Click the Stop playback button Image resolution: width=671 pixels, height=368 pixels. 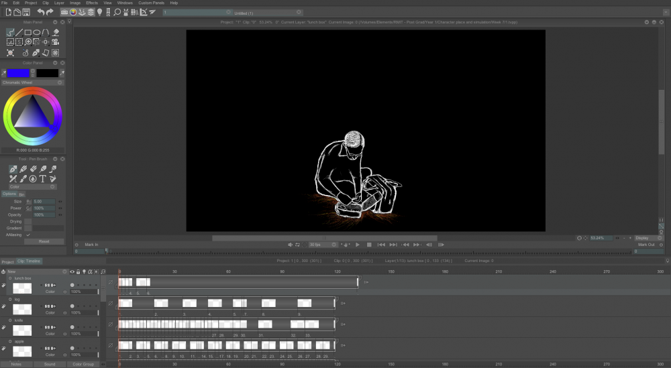click(x=369, y=245)
